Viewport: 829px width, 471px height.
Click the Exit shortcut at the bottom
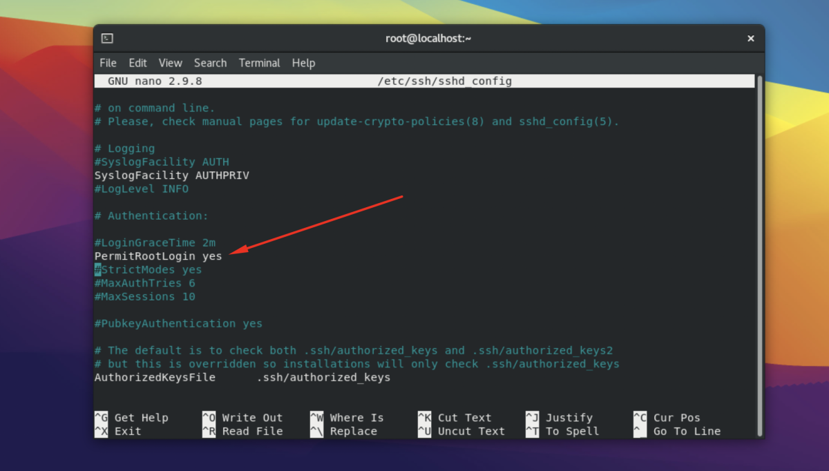(127, 432)
